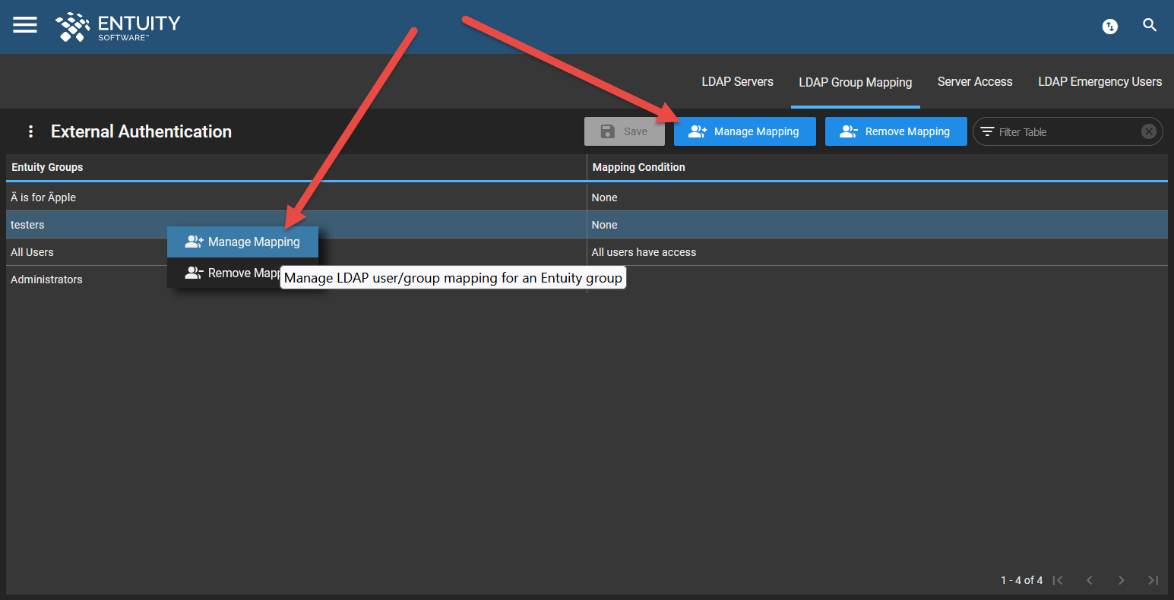Viewport: 1174px width, 600px height.
Task: Jump to the last table page
Action: tap(1153, 580)
